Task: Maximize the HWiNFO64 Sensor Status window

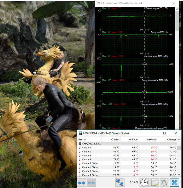Action: click(x=164, y=133)
